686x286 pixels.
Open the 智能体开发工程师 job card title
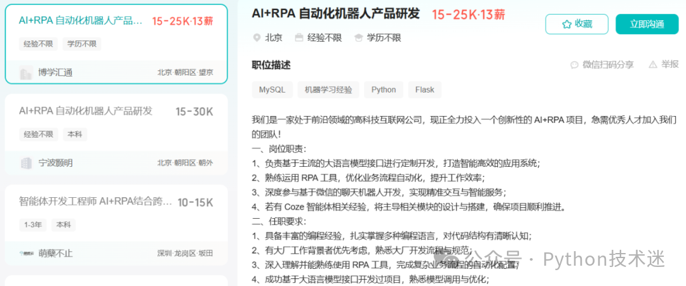[x=95, y=202]
